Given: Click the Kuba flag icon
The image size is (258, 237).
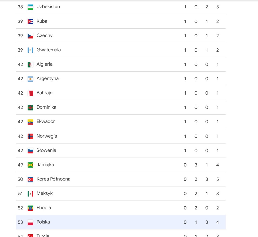Looking at the screenshot, I should point(30,21).
